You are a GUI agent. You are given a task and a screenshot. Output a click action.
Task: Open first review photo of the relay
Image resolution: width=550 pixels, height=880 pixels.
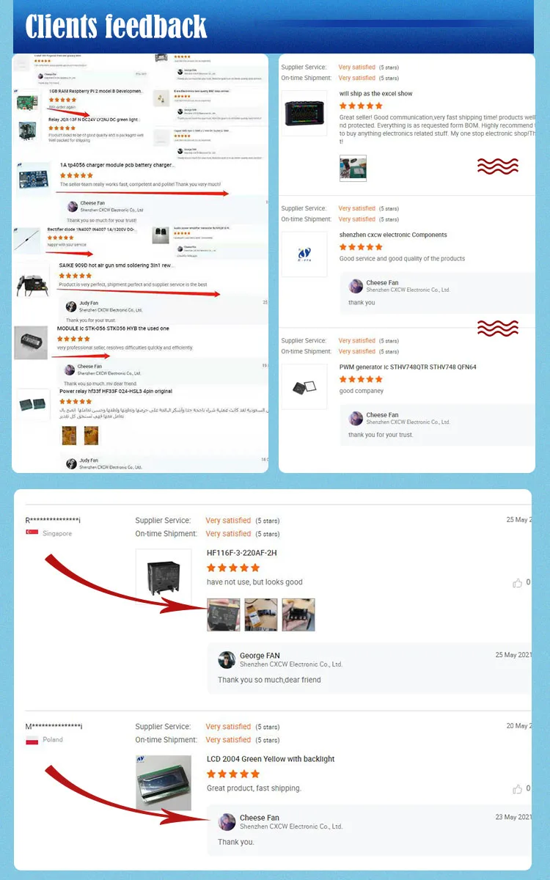[223, 615]
